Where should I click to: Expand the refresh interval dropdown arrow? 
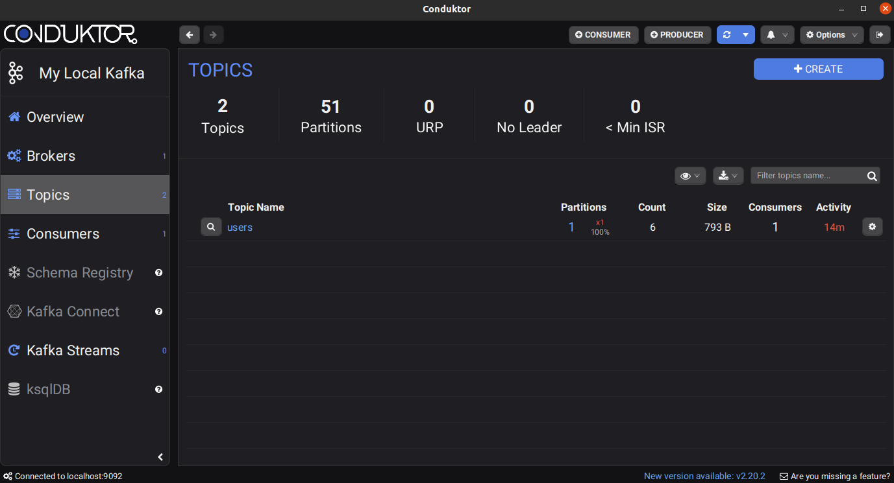tap(746, 35)
